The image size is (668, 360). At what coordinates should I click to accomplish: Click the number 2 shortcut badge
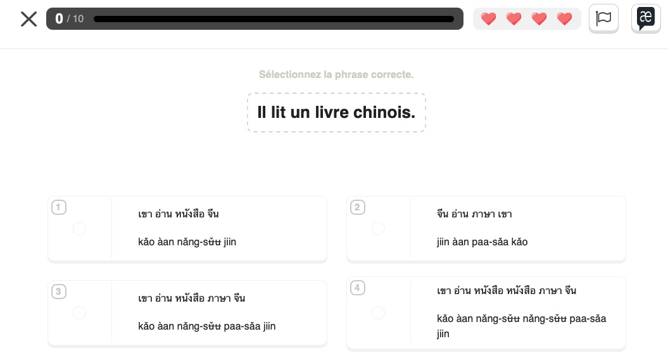click(358, 207)
